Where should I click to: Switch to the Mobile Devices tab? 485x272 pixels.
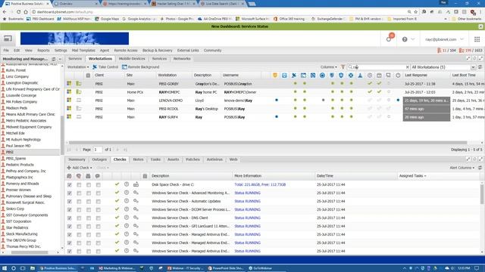point(132,59)
